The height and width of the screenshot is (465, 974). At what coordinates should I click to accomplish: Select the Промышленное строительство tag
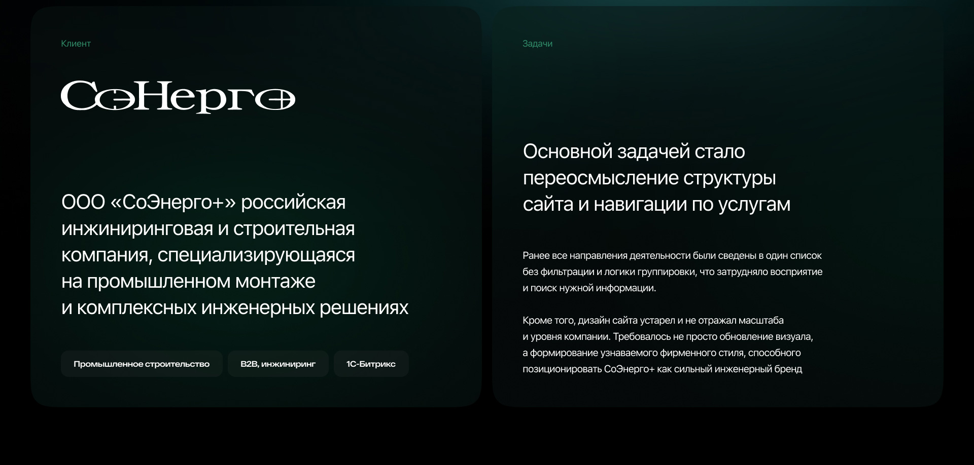point(142,364)
